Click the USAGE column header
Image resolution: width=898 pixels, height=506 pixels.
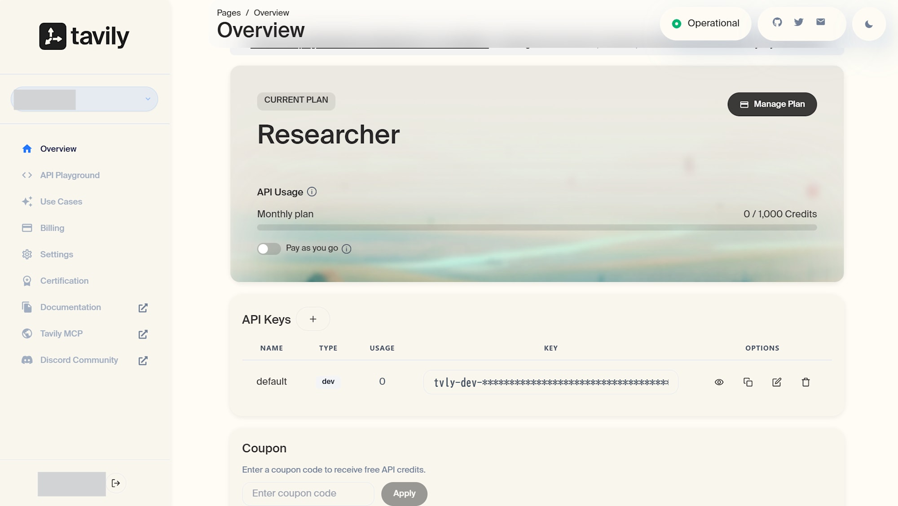pos(382,348)
